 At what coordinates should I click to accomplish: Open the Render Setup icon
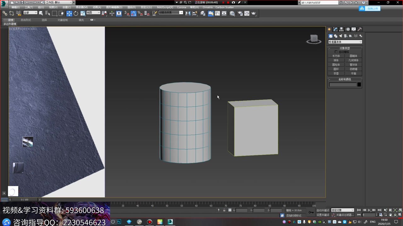[240, 13]
